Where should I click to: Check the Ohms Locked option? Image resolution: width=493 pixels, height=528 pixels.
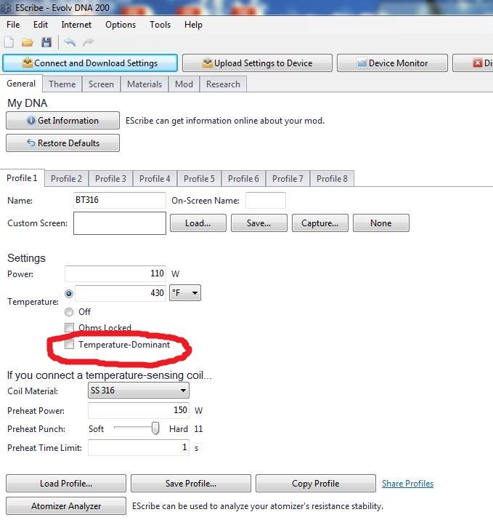coord(70,328)
